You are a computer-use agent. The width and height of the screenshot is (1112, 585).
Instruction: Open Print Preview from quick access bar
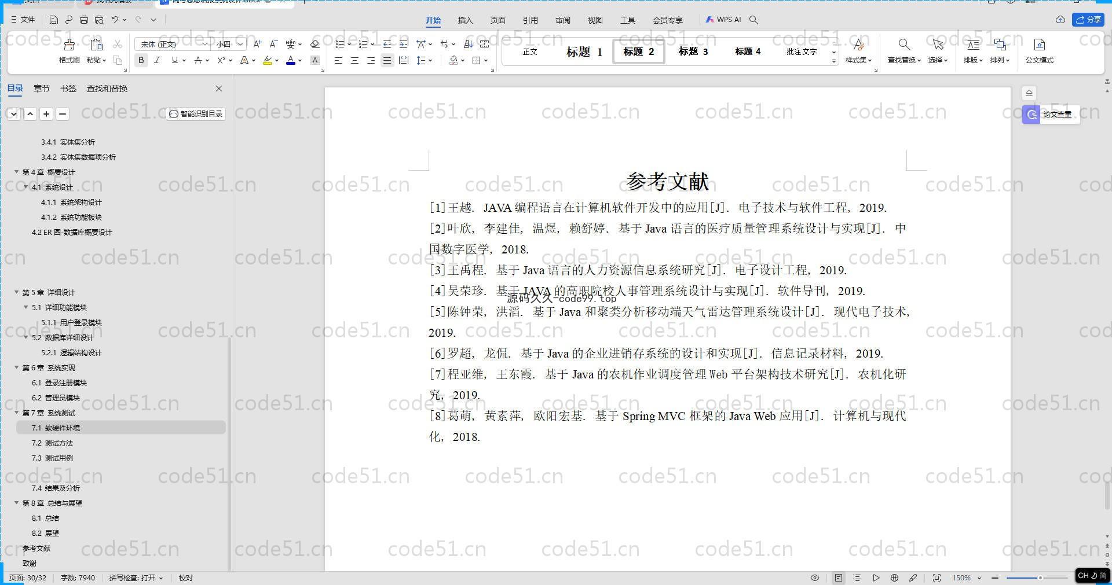click(99, 20)
